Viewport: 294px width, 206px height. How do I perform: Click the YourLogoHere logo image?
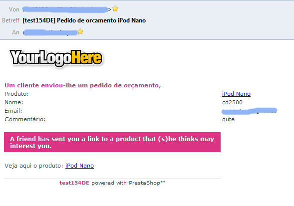[x=56, y=58]
